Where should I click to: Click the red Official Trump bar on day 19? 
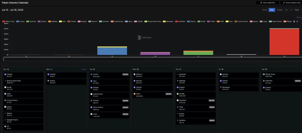284,42
